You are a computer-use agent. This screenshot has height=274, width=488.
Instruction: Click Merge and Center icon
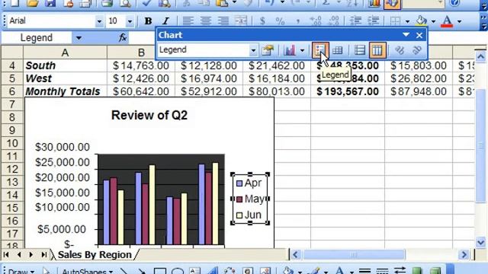[x=241, y=21]
